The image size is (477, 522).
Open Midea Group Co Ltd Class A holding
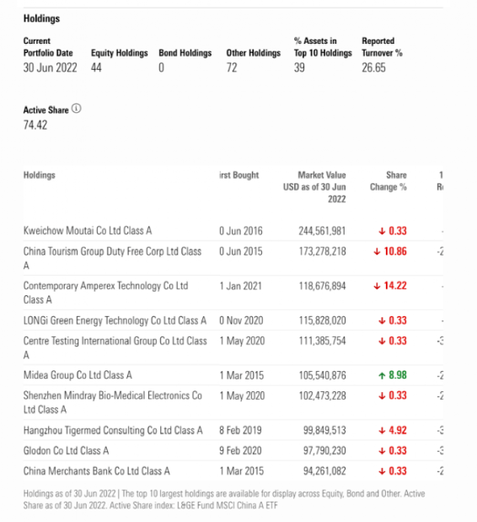pos(78,375)
